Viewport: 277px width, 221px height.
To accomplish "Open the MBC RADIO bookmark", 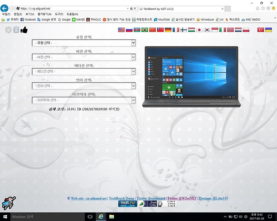I will [251, 20].
